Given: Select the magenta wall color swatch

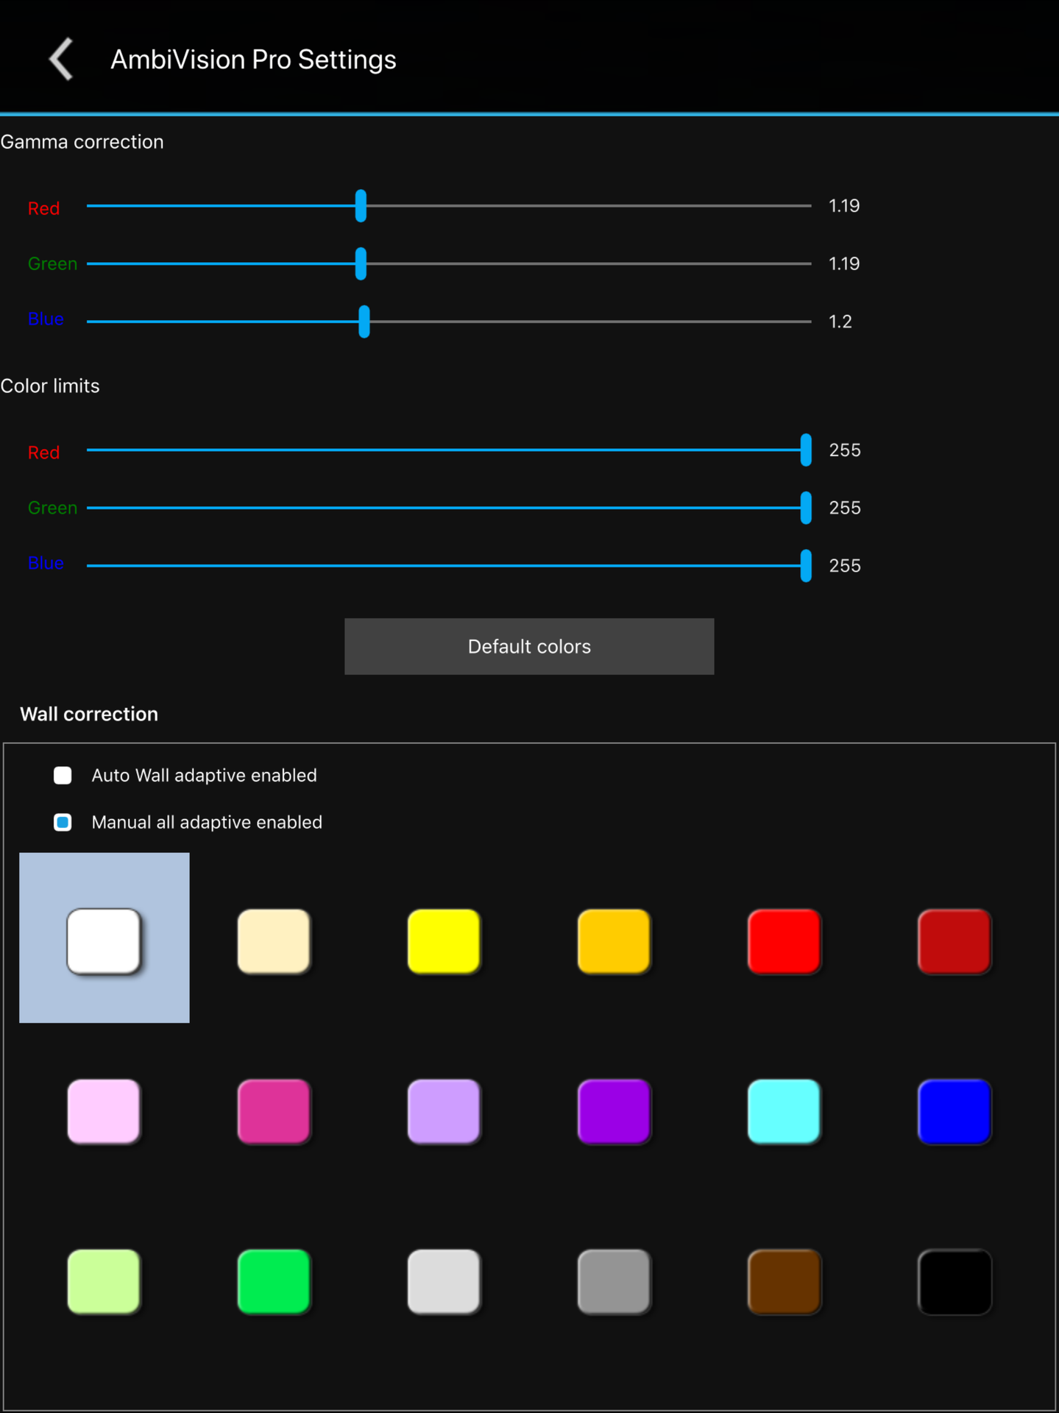Looking at the screenshot, I should click(x=274, y=1111).
